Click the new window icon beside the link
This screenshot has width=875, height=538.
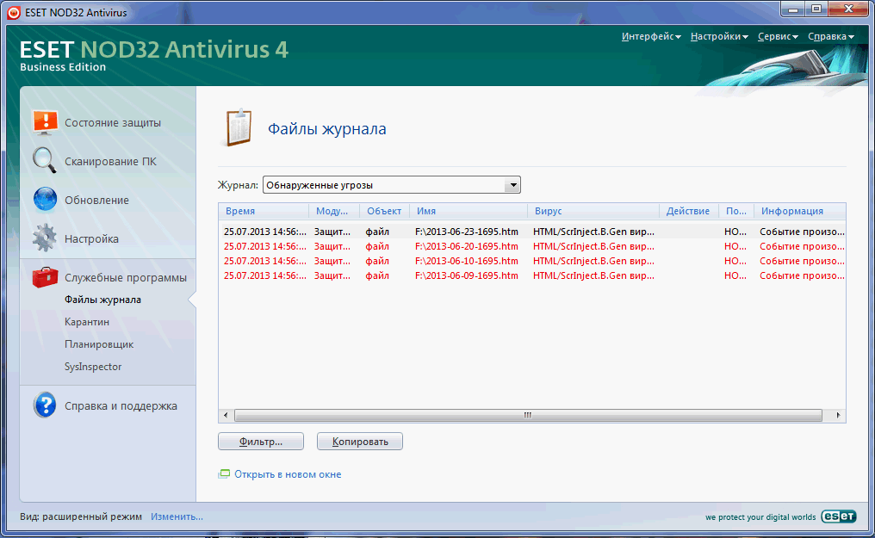224,474
